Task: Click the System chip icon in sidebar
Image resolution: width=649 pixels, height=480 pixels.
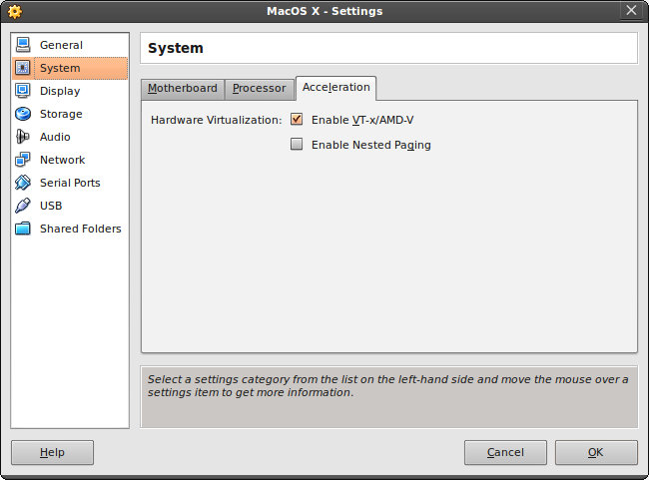Action: 23,68
